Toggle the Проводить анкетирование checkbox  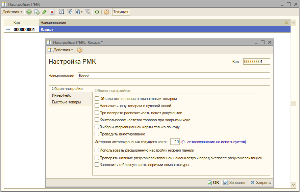[x=97, y=134]
